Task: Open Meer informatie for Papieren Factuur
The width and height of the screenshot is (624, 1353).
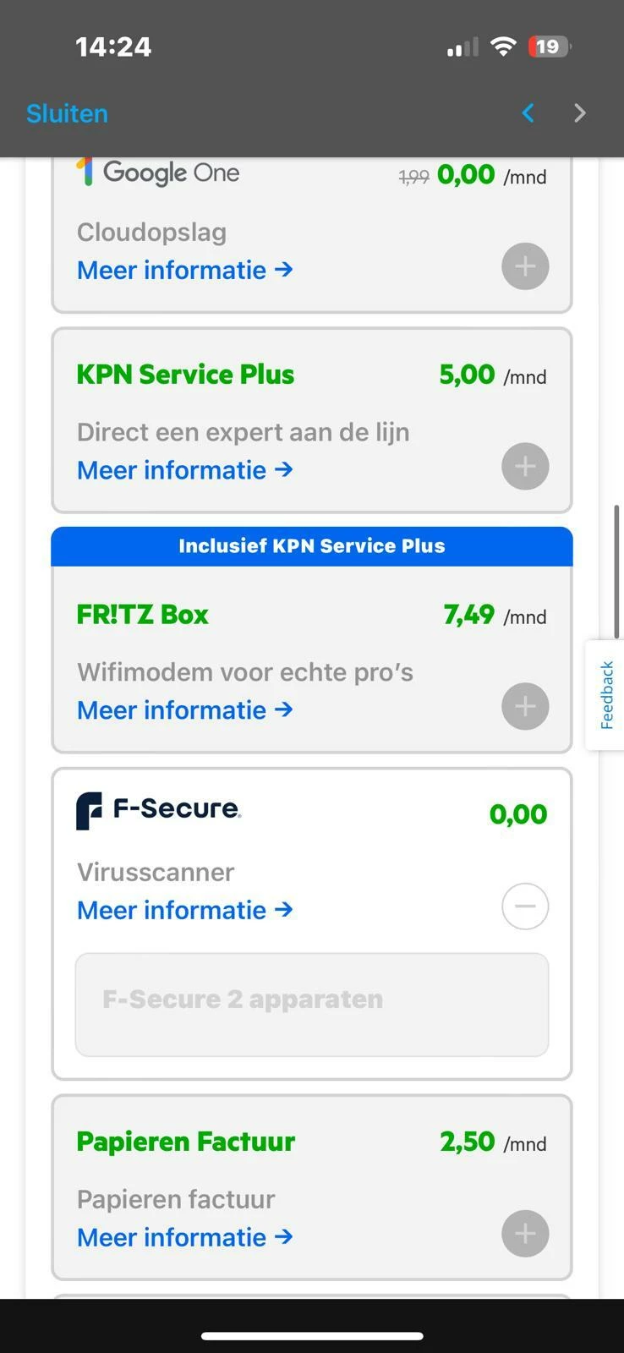Action: (184, 1237)
